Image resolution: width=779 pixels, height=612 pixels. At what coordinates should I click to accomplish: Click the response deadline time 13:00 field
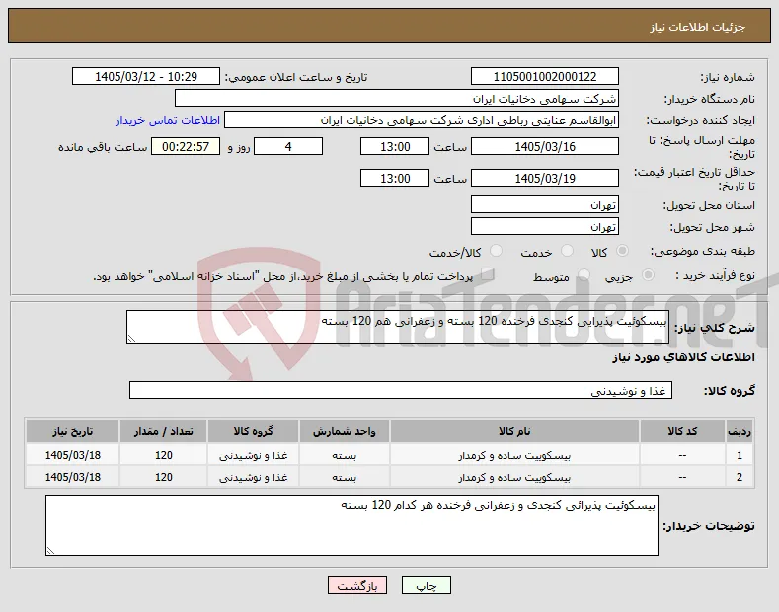point(395,146)
